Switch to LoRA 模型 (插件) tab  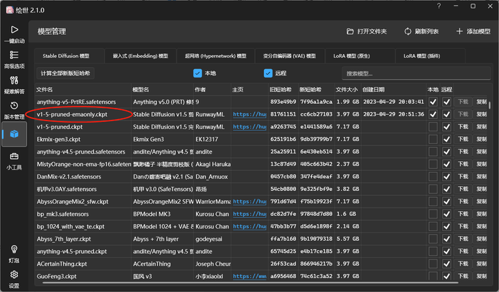click(x=430, y=56)
